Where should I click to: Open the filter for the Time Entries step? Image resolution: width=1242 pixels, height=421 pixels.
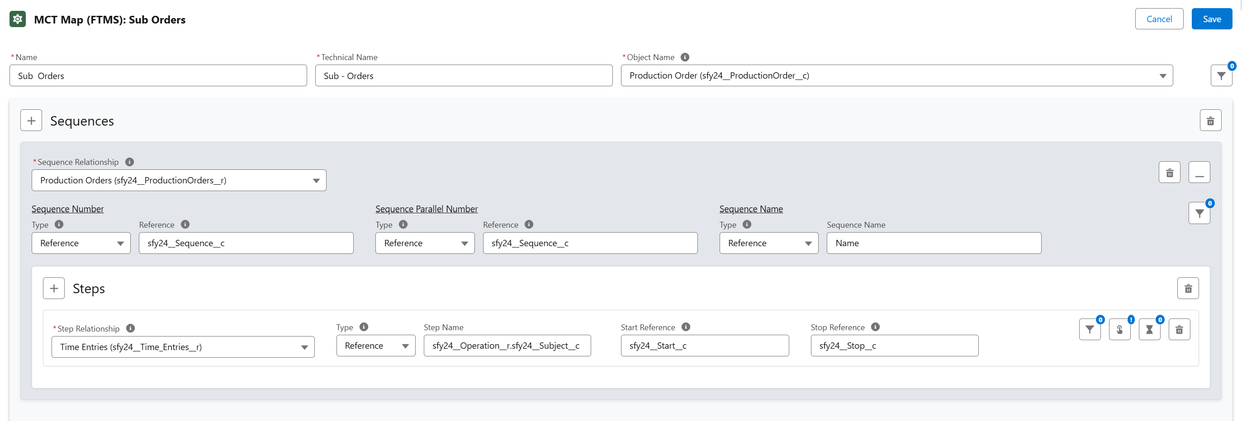[x=1089, y=329]
